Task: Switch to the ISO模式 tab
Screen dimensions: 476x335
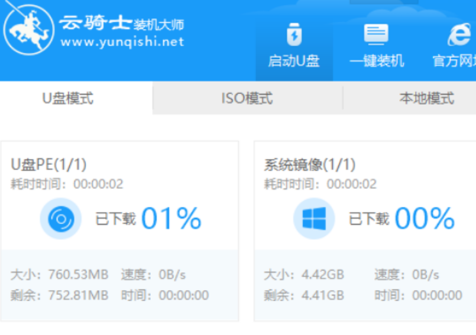Action: tap(247, 98)
